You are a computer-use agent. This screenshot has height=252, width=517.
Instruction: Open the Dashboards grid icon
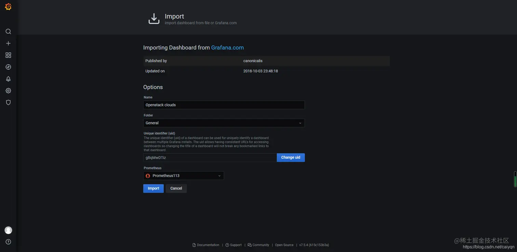point(8,55)
